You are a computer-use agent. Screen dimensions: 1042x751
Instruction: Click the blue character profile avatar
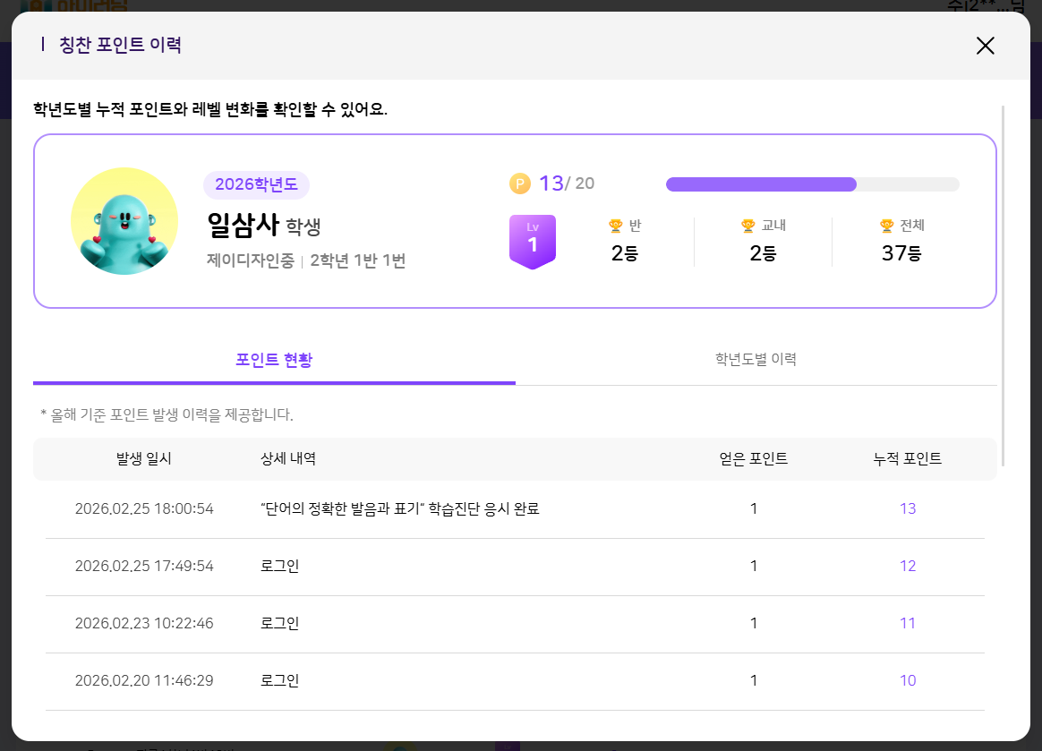tap(124, 221)
